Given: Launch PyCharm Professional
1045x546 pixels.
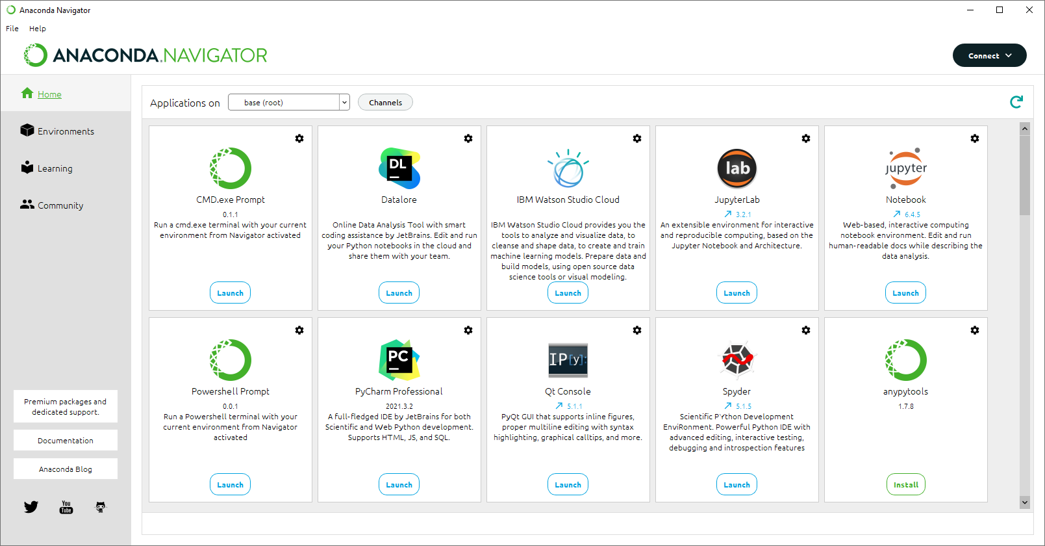Looking at the screenshot, I should coord(399,484).
